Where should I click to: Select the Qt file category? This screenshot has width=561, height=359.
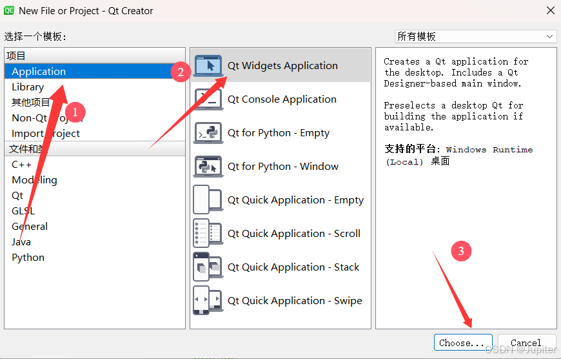pyautogui.click(x=95, y=195)
